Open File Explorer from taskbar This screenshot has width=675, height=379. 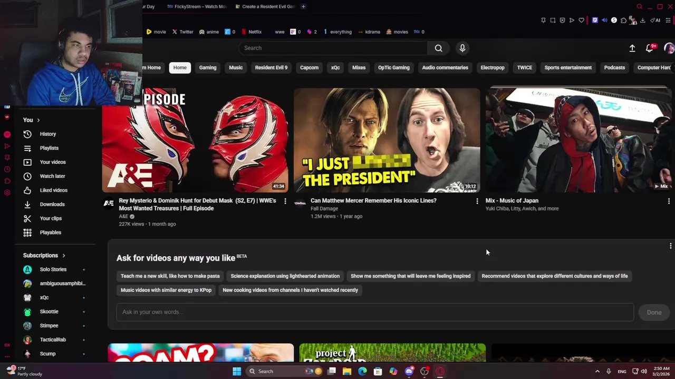(347, 371)
